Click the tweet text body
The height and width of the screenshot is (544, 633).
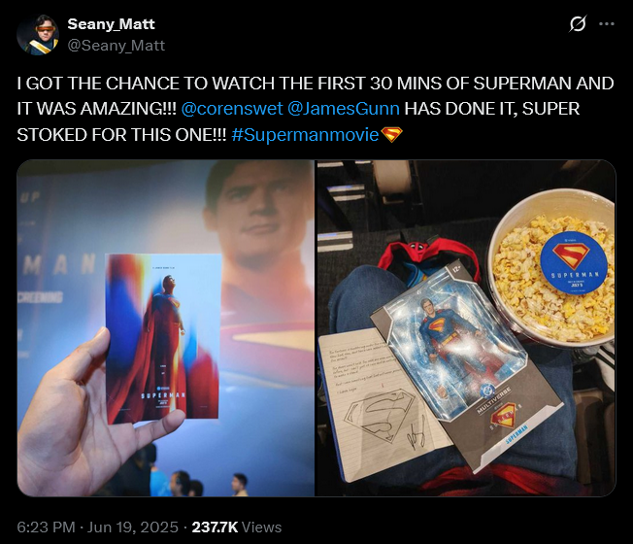click(316, 109)
